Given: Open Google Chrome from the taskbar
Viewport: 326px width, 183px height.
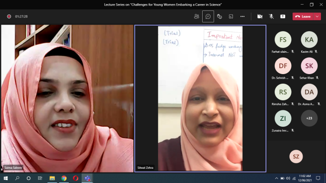Looking at the screenshot, I should (x=64, y=178).
